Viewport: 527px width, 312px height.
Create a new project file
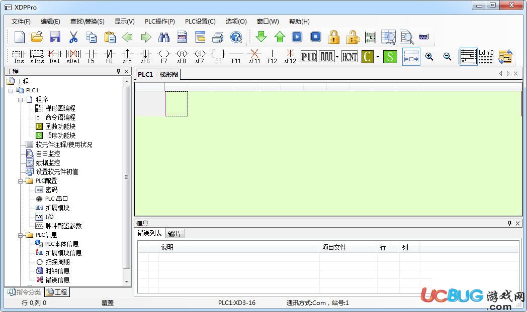tap(20, 37)
